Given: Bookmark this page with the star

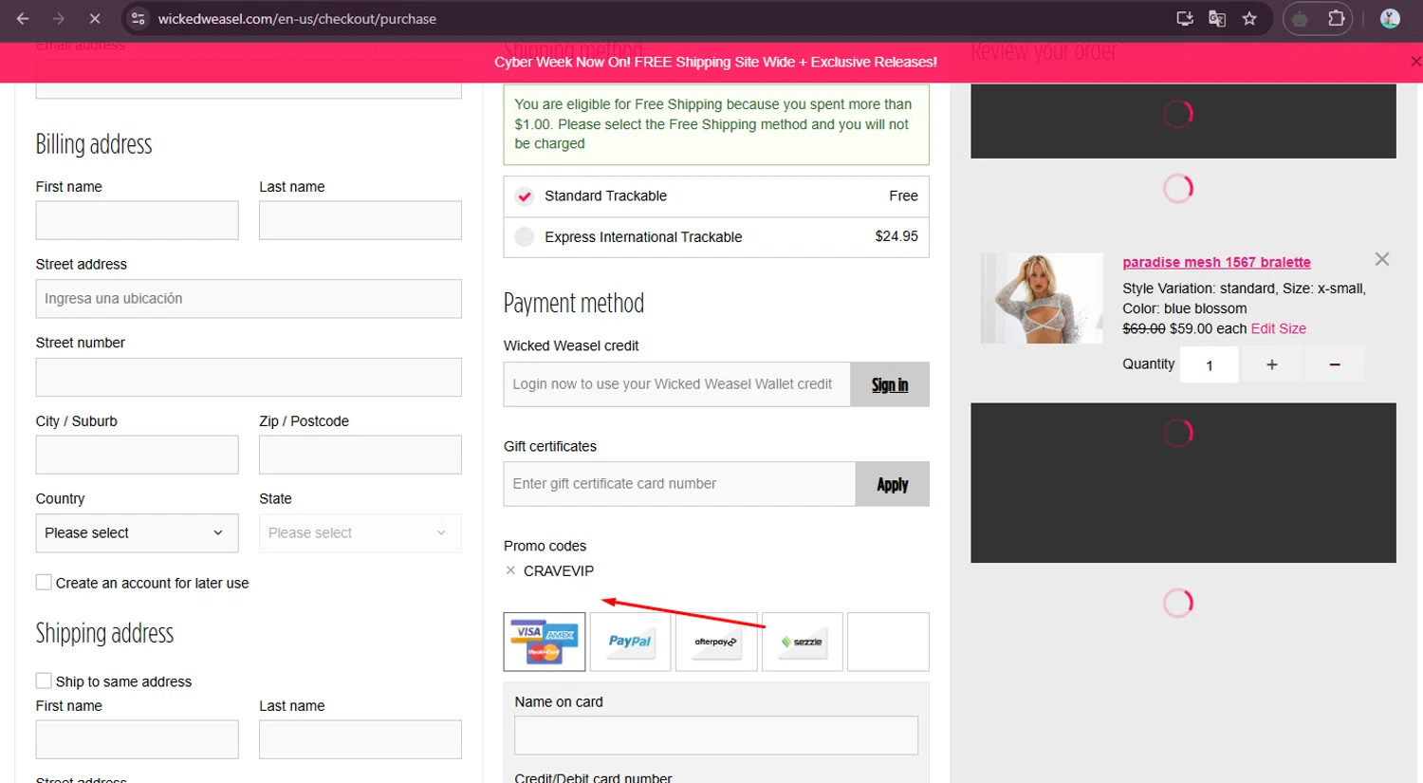Looking at the screenshot, I should coord(1249,19).
